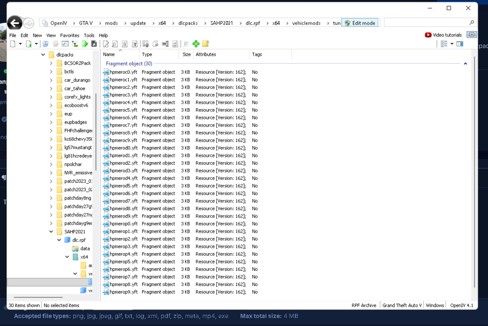Click the New folder toolbar icon
488x326 pixels.
[205, 43]
